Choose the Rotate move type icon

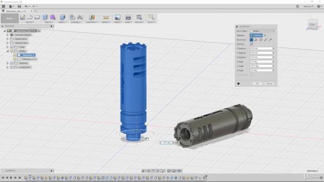click(x=261, y=40)
